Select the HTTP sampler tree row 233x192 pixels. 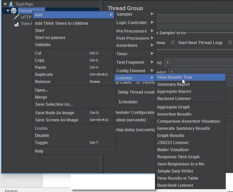click(x=26, y=17)
